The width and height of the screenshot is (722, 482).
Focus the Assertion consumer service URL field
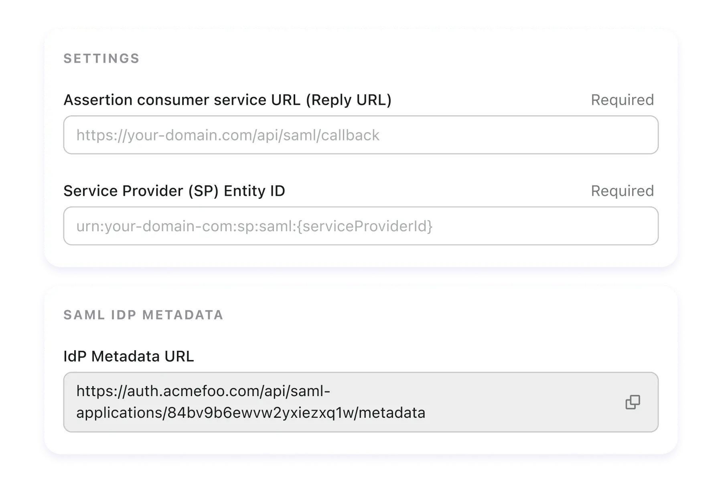point(361,135)
